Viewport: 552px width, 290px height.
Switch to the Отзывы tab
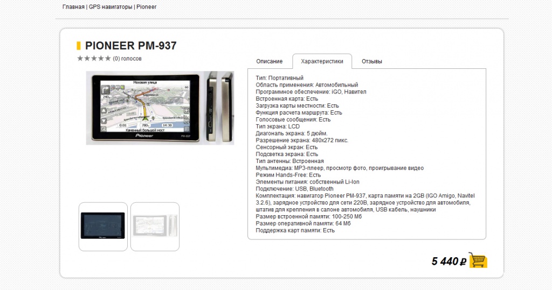click(x=372, y=61)
